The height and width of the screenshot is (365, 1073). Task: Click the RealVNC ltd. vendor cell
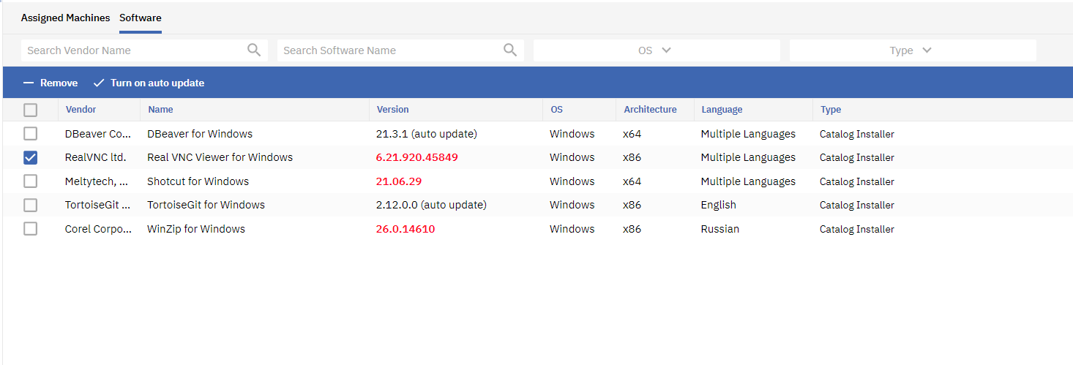pos(95,157)
